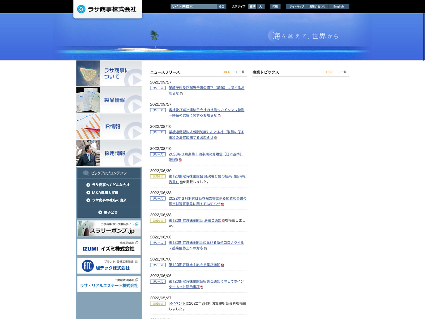The height and width of the screenshot is (319, 425).
Task: Click the play arrow icon beside 電子公告
Action: click(100, 212)
